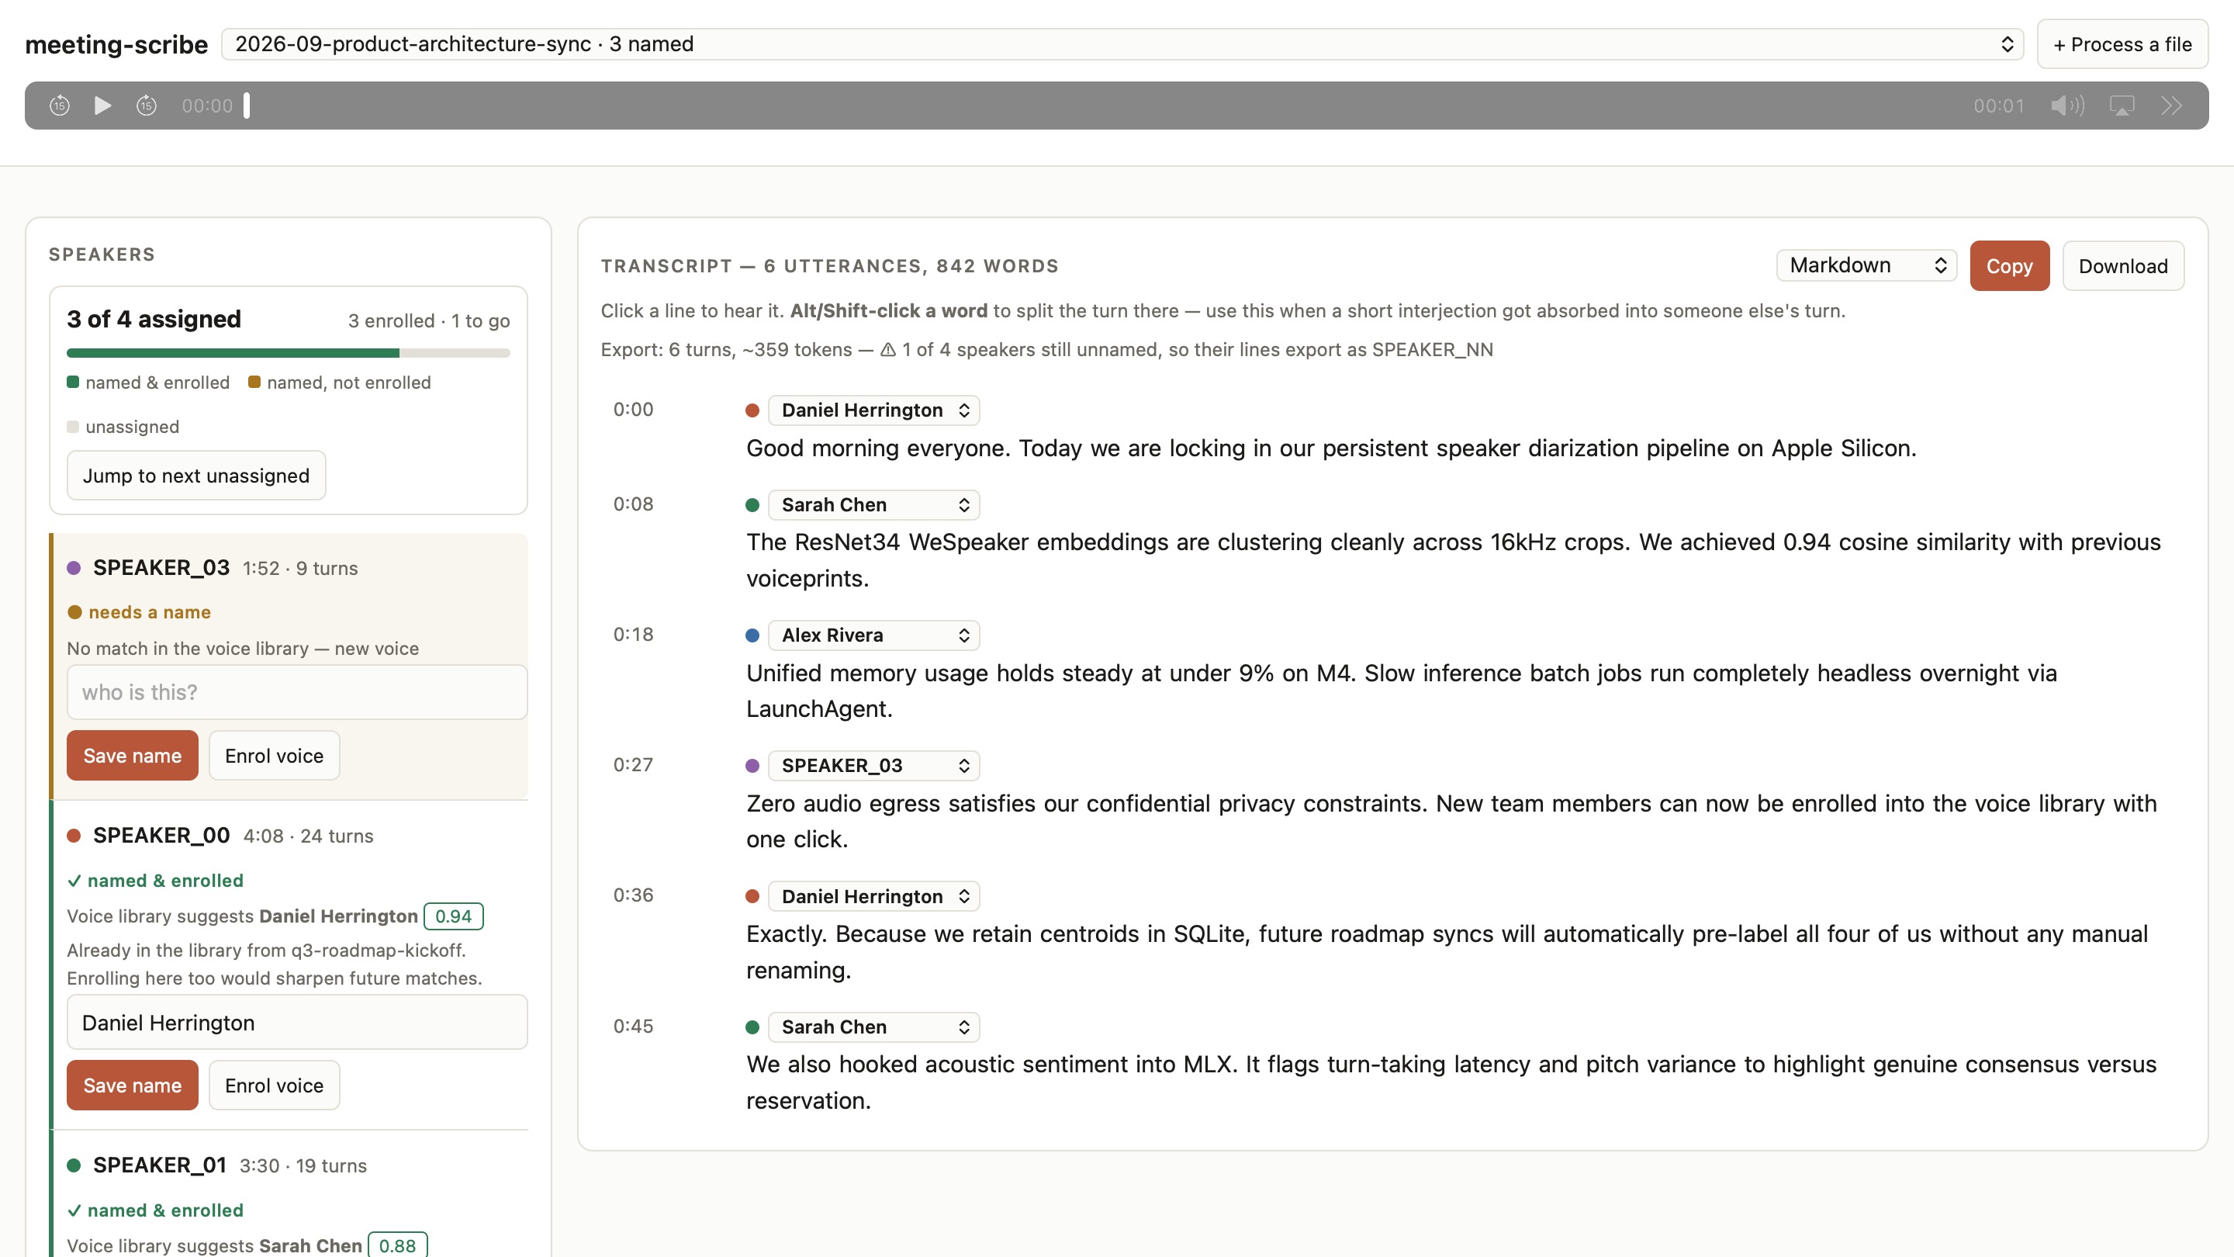Screen dimensions: 2234x1257
Task: Click the line 'Good morning everyone. Today we are locking…'
Action: (1331, 448)
